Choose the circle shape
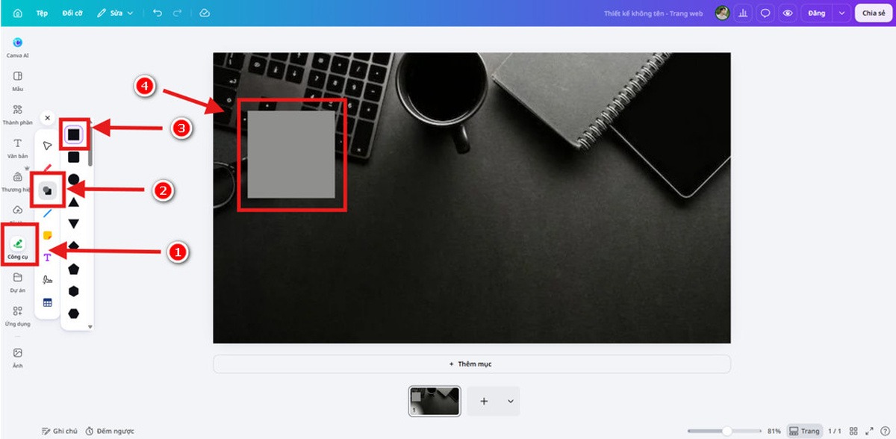 [73, 180]
